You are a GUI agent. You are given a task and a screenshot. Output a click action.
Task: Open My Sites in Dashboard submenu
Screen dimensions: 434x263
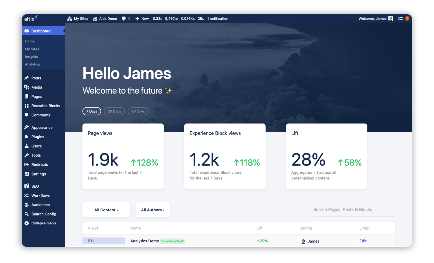tap(32, 49)
